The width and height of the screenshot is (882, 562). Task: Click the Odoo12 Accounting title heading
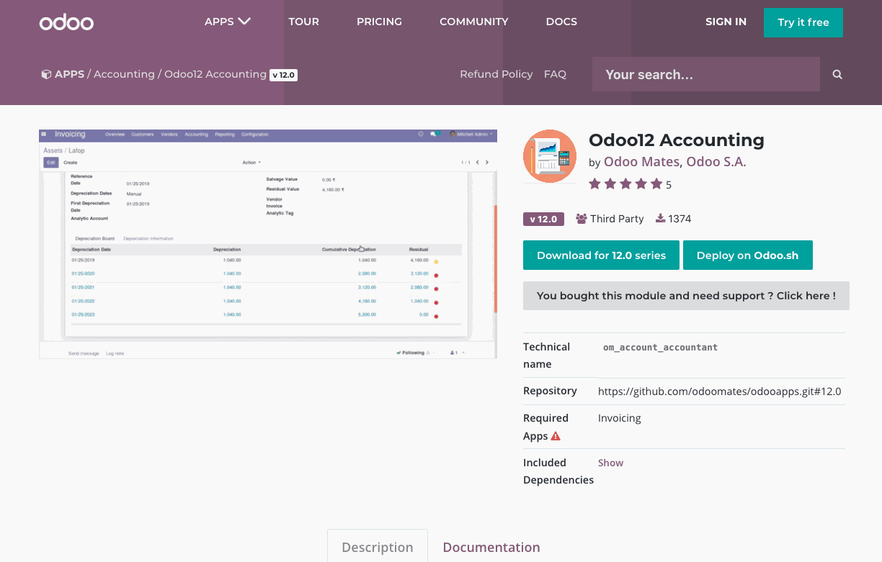[x=676, y=140]
